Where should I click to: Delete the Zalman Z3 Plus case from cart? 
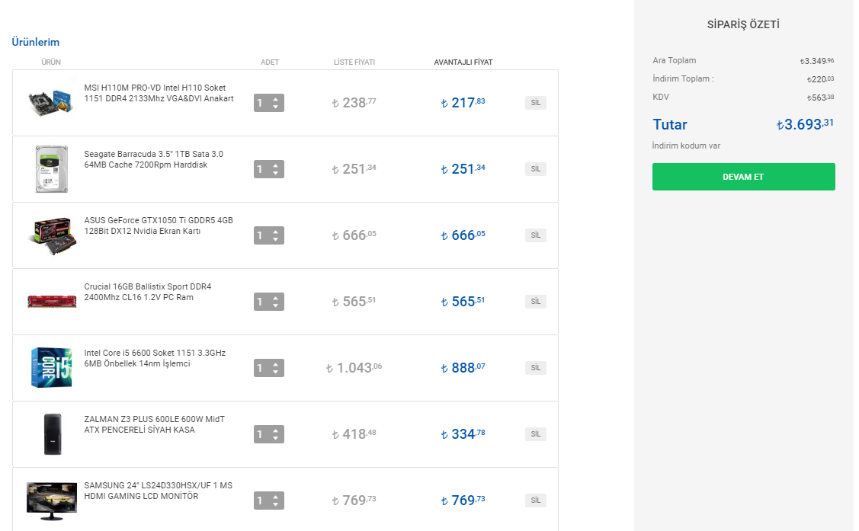[x=536, y=434]
